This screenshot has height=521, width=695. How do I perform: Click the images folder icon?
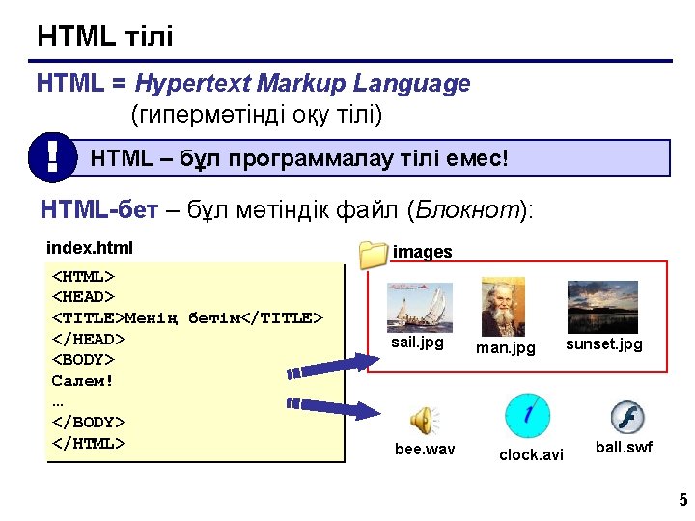373,255
